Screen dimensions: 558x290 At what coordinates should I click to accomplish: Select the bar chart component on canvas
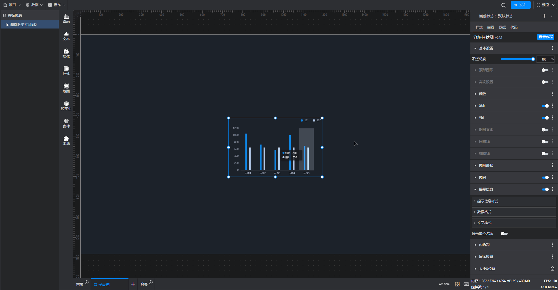[x=275, y=147]
